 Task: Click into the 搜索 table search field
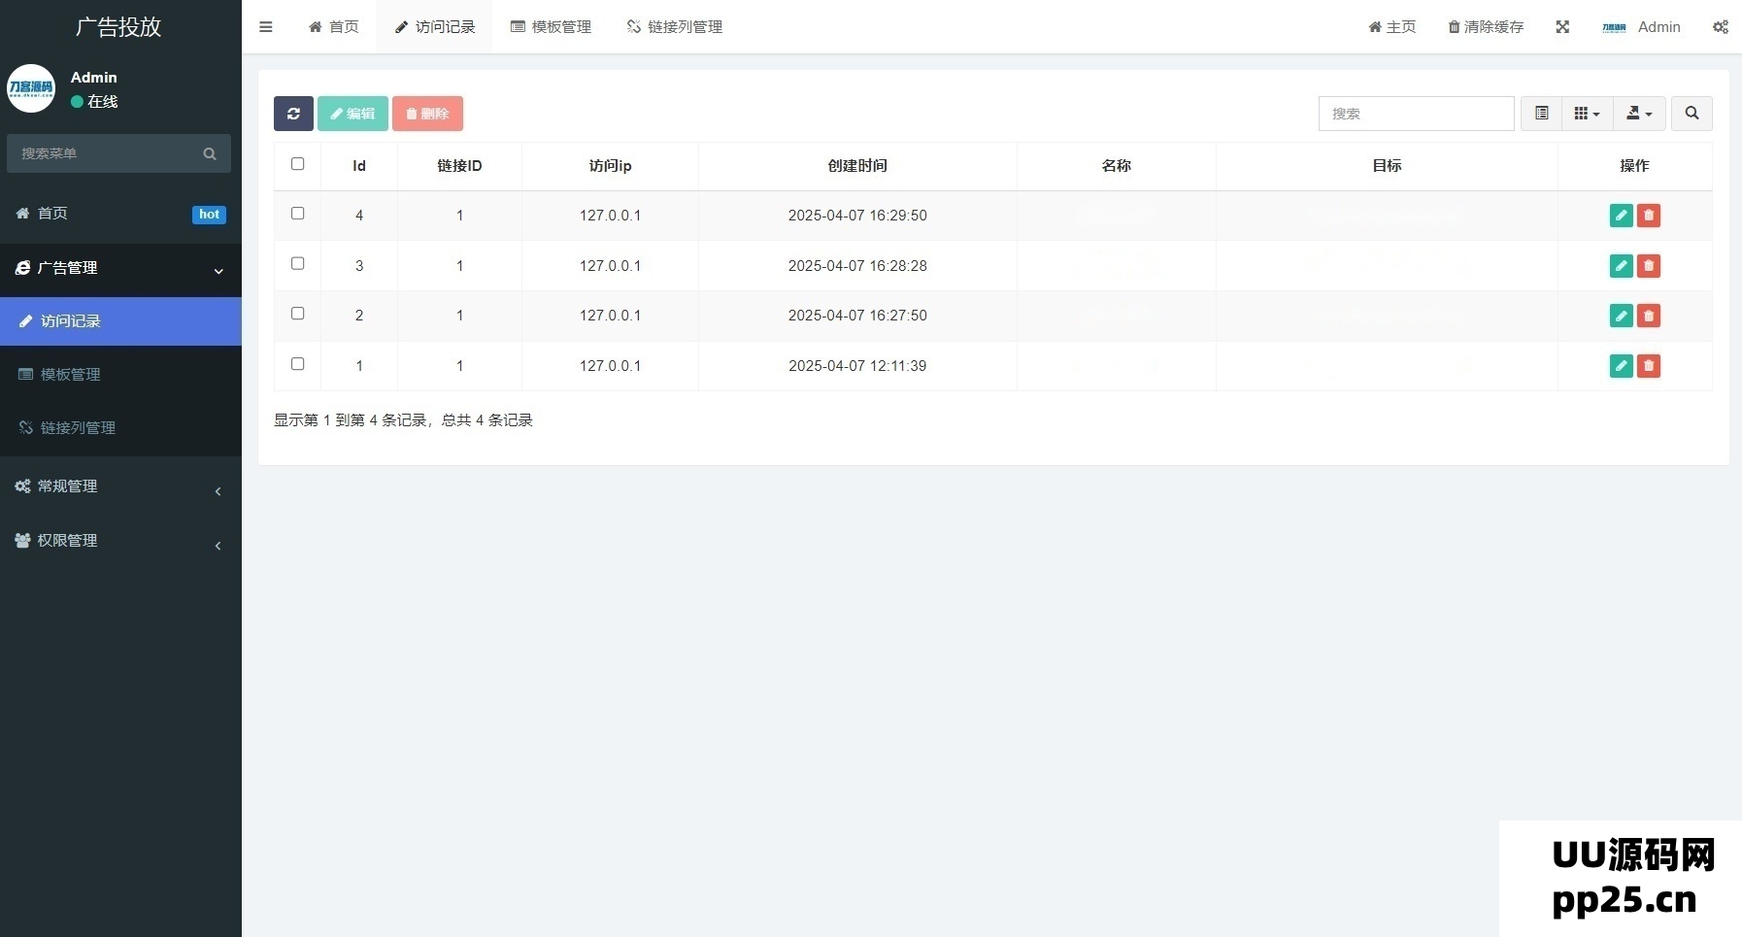tap(1415, 114)
